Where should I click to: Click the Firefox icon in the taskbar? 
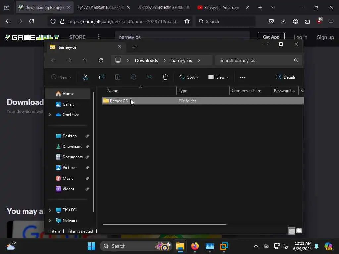tap(195, 246)
